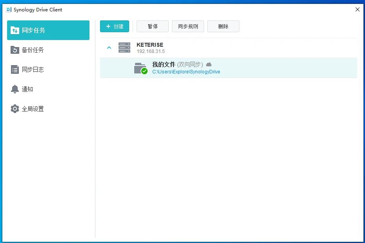
Task: Click the cloud on-demand sync icon
Action: pyautogui.click(x=209, y=64)
